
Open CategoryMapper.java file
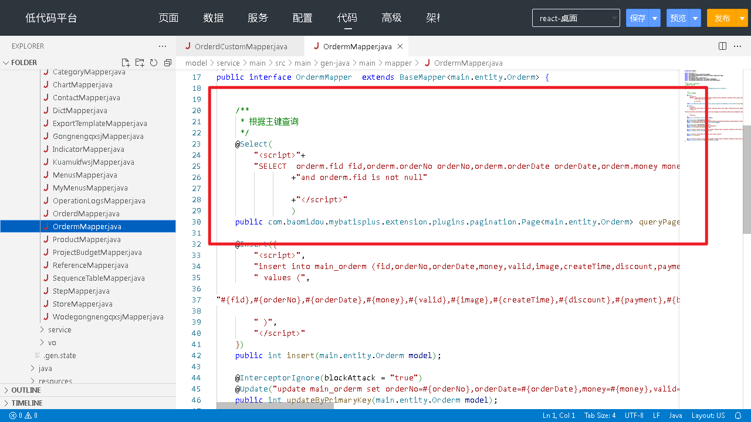click(x=89, y=72)
